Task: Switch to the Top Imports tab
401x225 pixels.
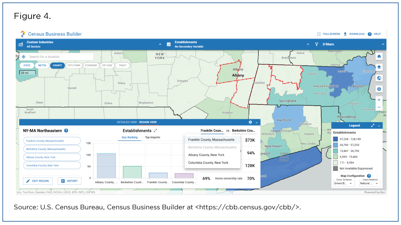Action: coord(152,137)
